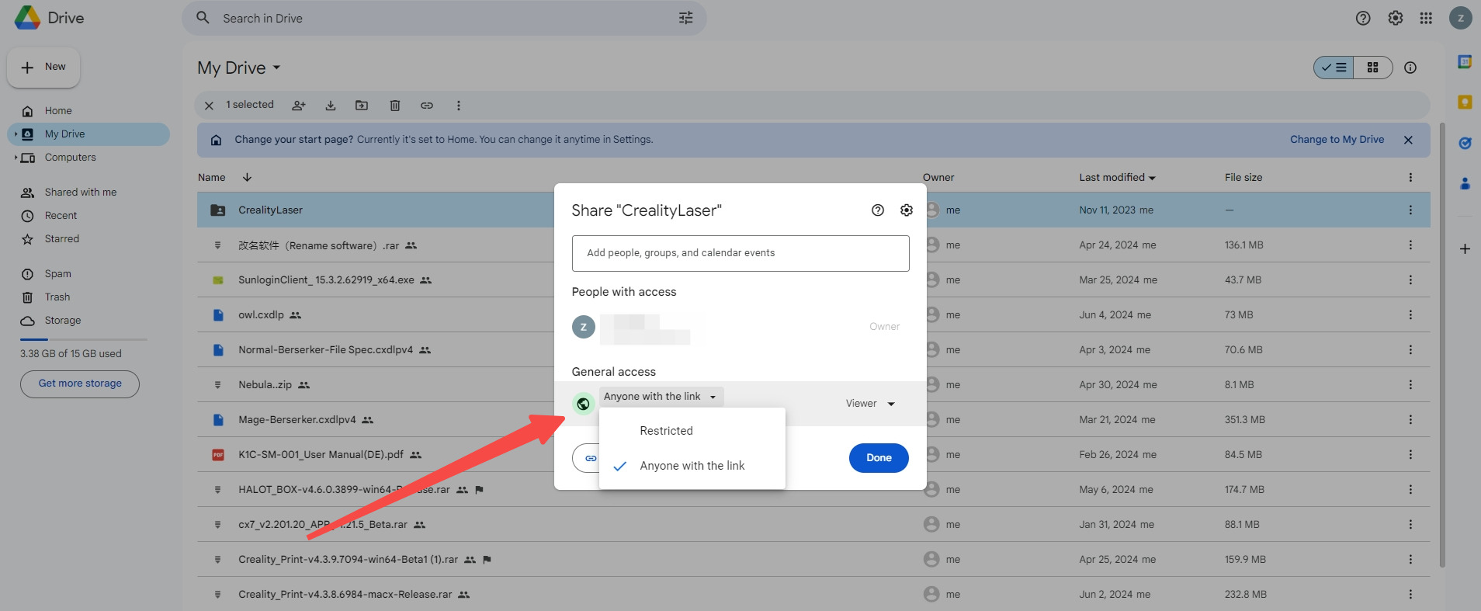1481x611 pixels.
Task: Click the Share person-add toolbar icon
Action: click(299, 106)
